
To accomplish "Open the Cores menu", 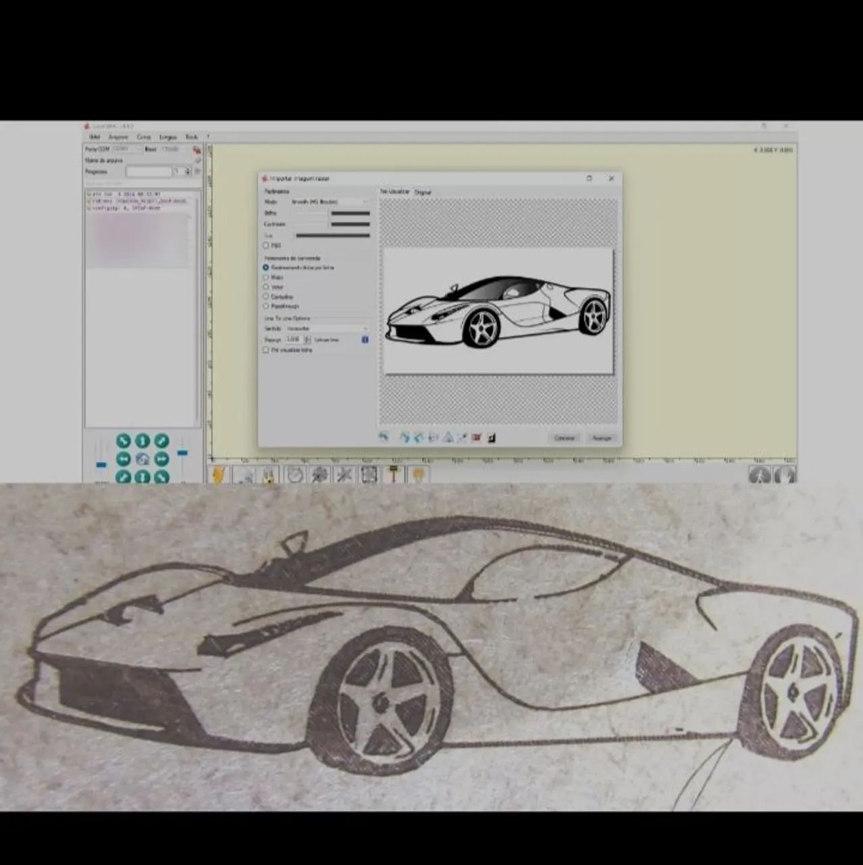I will [144, 137].
